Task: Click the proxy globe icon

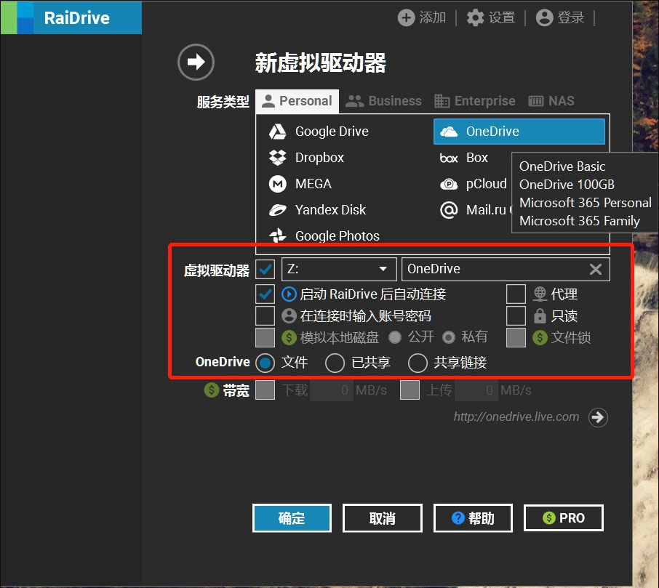Action: (x=540, y=294)
